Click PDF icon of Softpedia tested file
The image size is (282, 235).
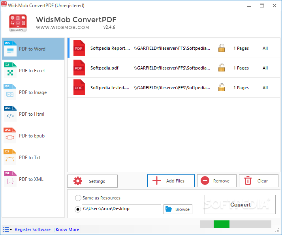coord(79,87)
